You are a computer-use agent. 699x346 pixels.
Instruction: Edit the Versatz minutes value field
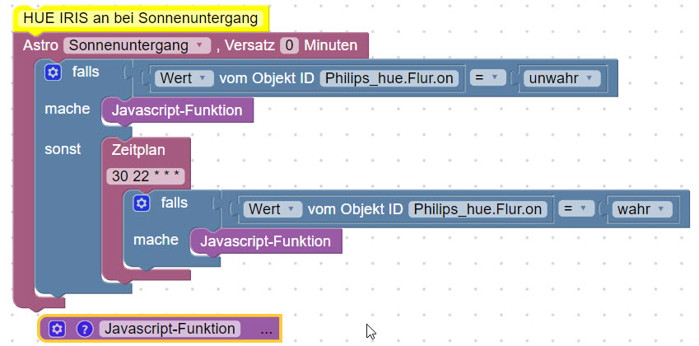[289, 44]
